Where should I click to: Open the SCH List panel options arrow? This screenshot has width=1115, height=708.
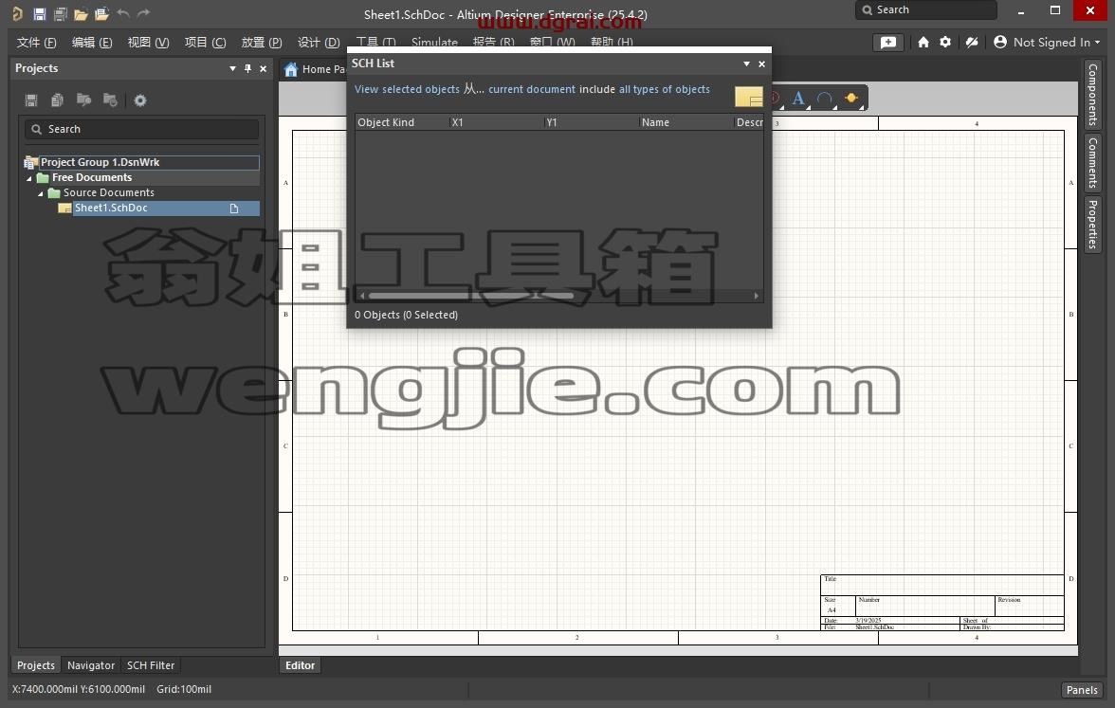pos(747,64)
